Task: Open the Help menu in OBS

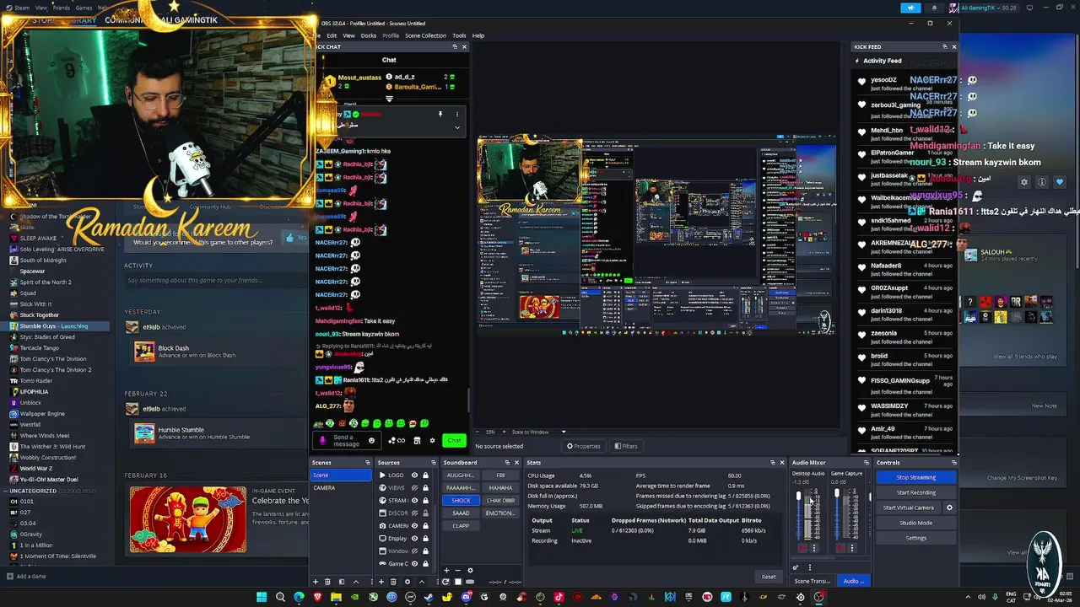Action: coord(478,35)
